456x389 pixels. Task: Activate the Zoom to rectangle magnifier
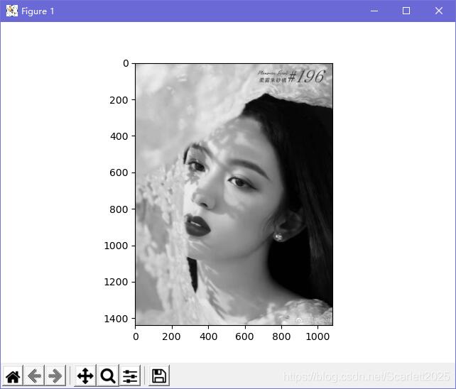108,376
